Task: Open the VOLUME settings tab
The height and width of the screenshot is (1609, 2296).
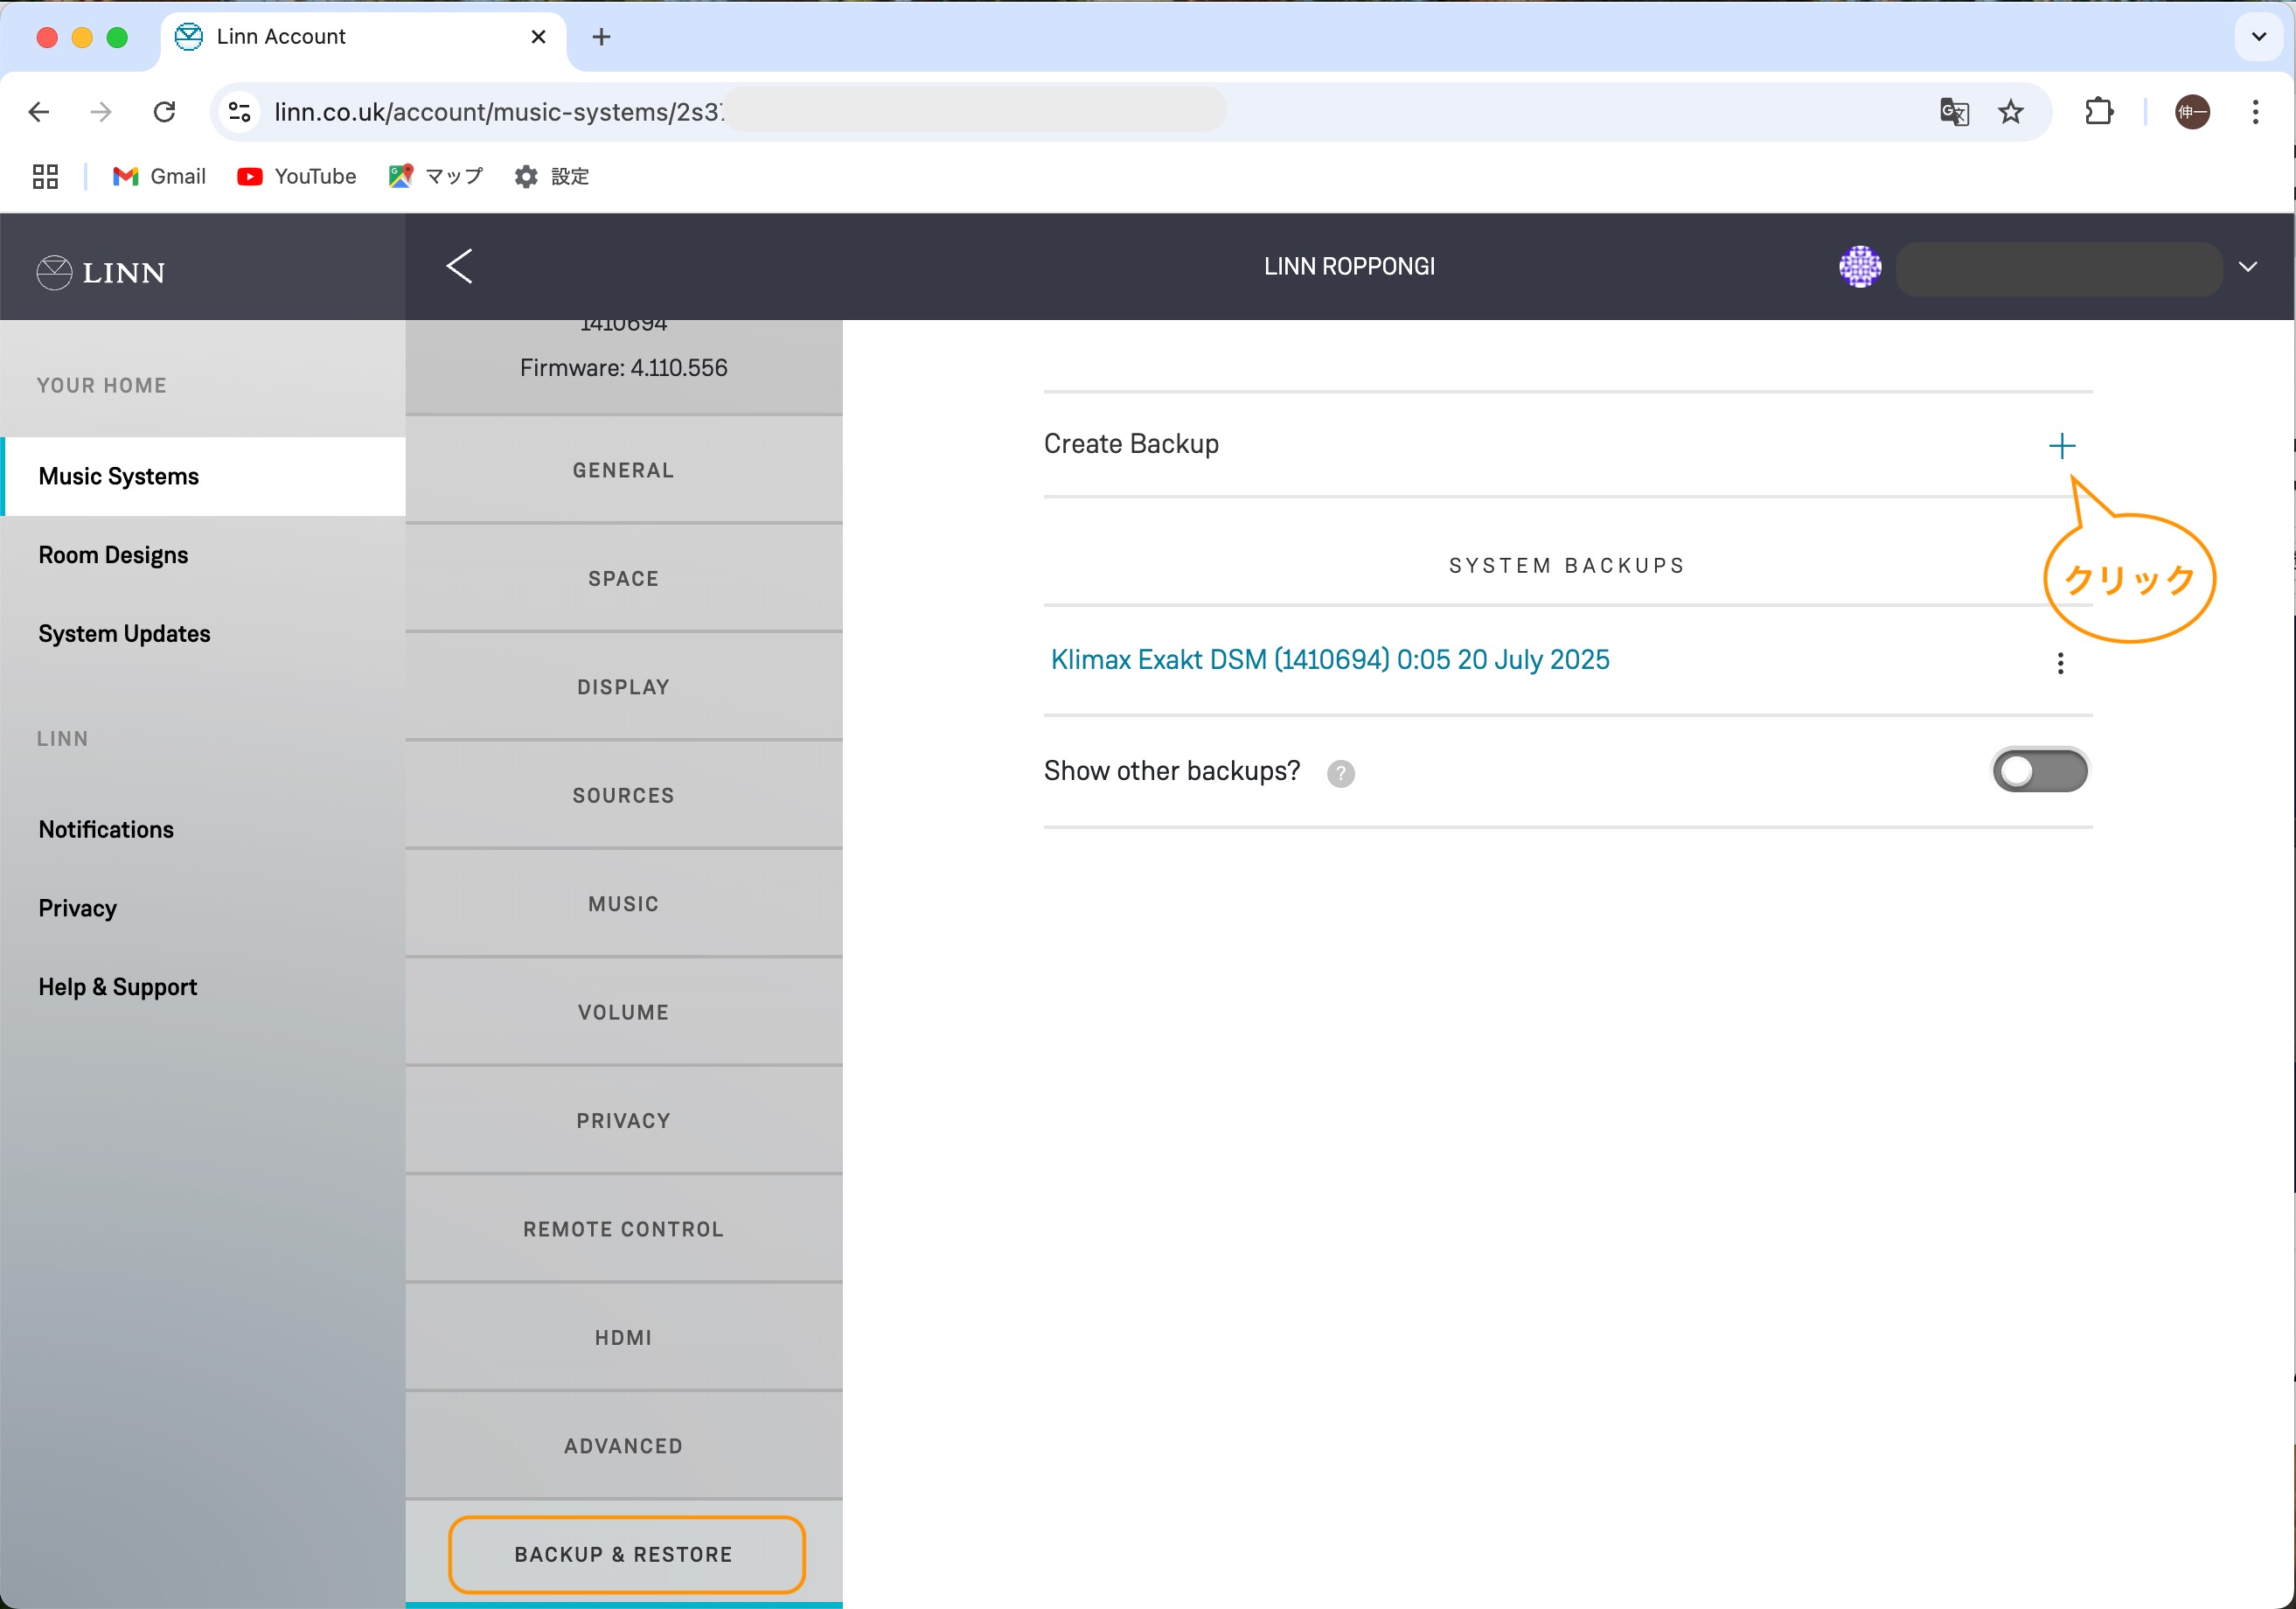Action: 623,1013
